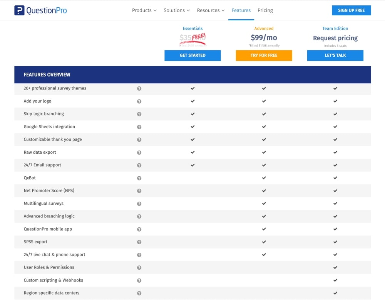Open the help tooltip for Add your logo
Viewport: 385px width, 300px height.
click(139, 101)
